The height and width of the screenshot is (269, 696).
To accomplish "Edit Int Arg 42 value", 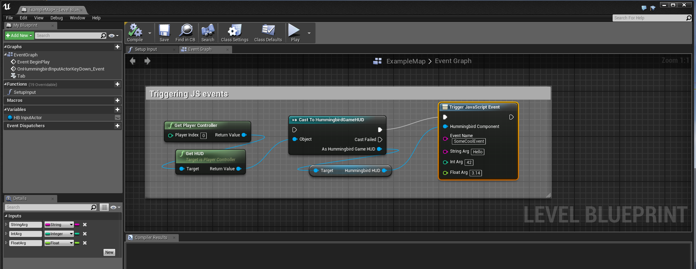I will pyautogui.click(x=469, y=163).
